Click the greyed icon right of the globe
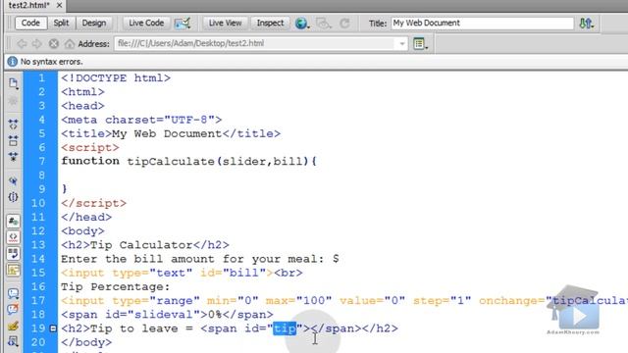 click(x=323, y=24)
